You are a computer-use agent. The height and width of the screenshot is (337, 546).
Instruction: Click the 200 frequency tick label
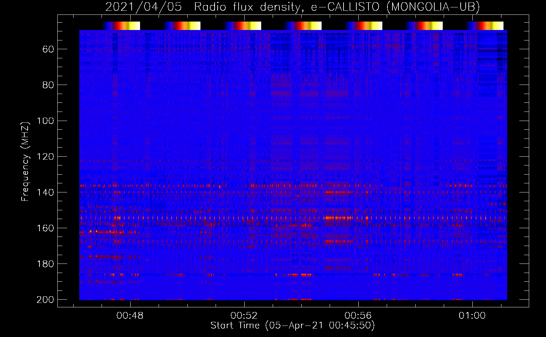tap(45, 300)
